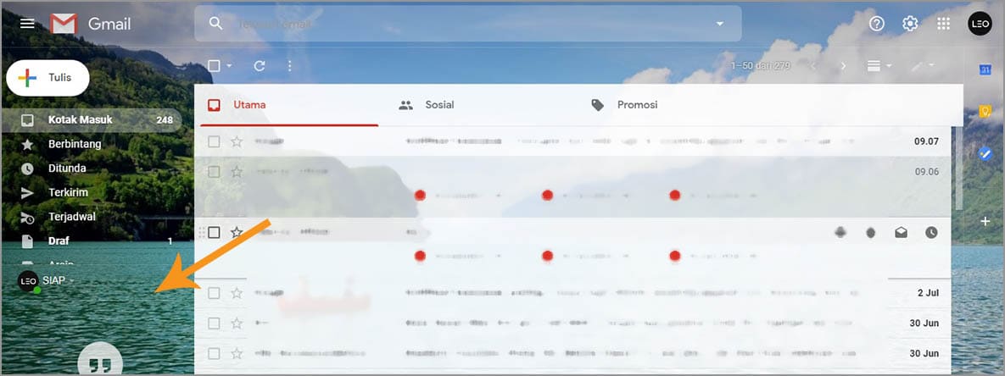
Task: Refresh the inbox
Action: [260, 66]
